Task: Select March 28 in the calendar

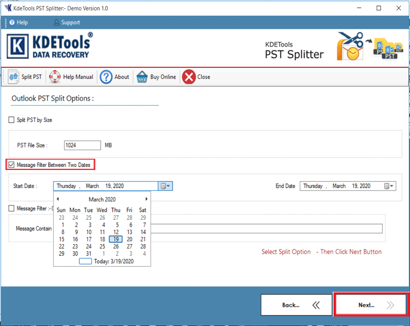Action: [x=143, y=246]
